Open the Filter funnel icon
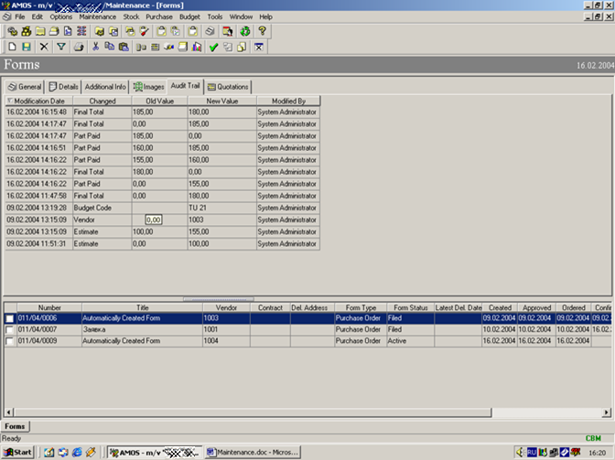 click(61, 46)
